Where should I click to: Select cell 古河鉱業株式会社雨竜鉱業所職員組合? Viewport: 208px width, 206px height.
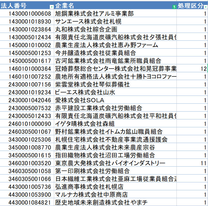pos(115,60)
